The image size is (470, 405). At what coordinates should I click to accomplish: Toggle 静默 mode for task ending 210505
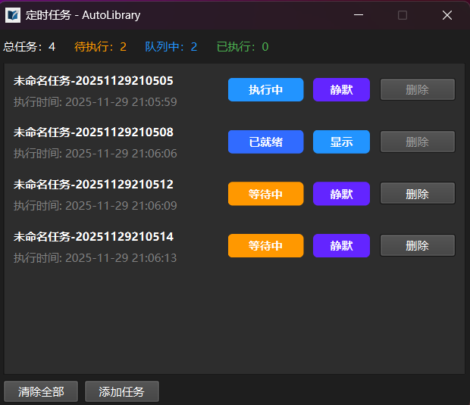tap(341, 90)
